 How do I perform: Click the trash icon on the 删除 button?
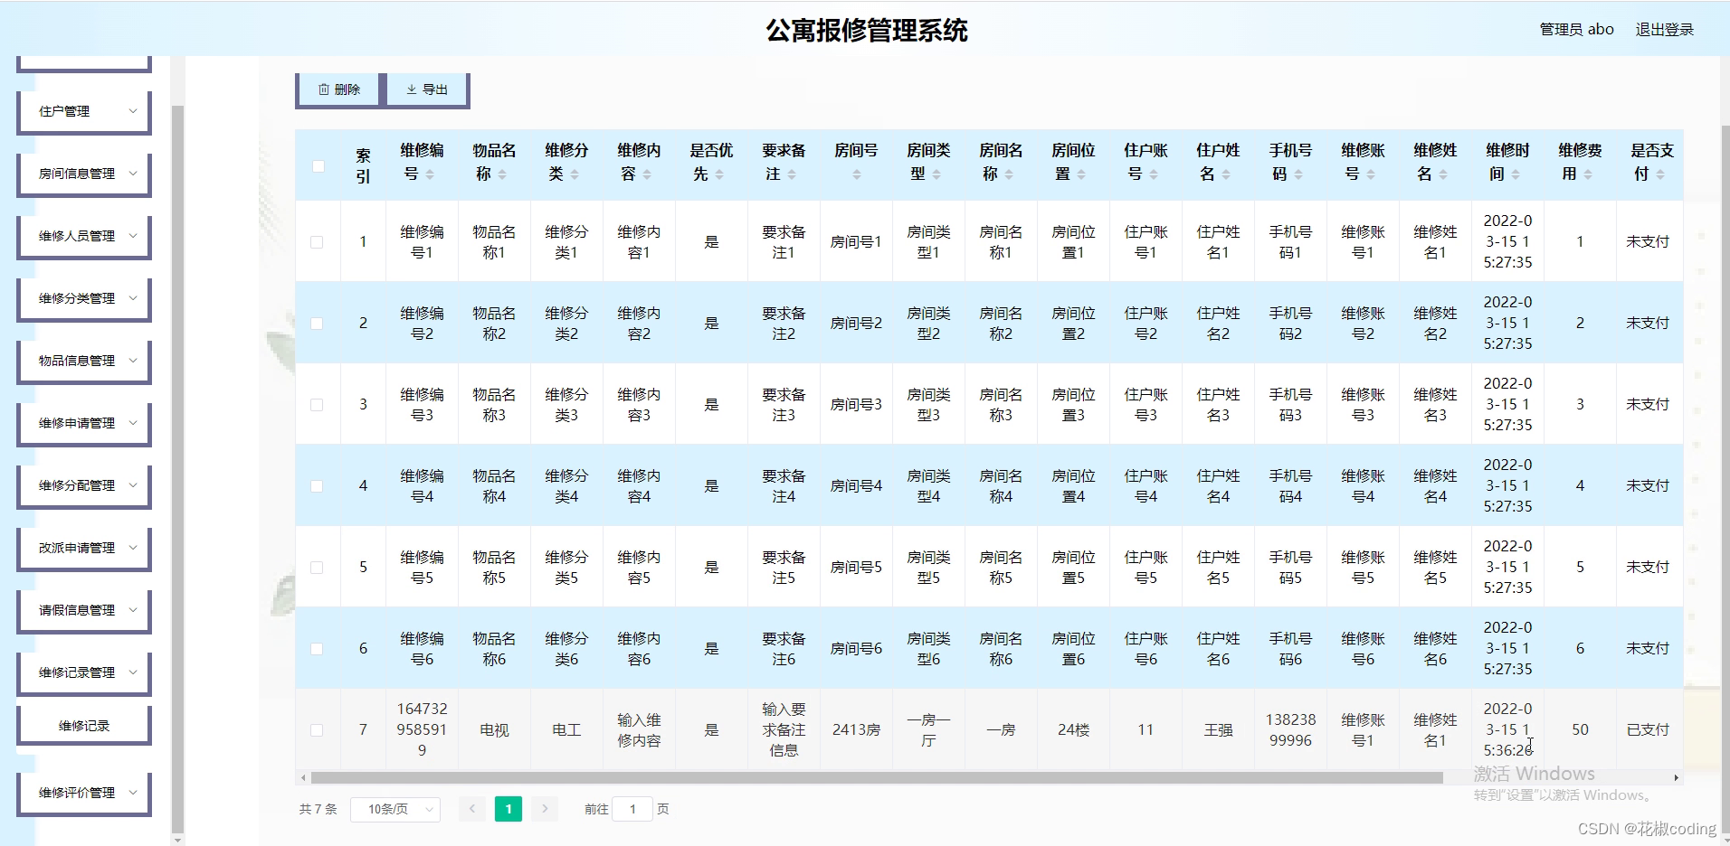coord(323,89)
